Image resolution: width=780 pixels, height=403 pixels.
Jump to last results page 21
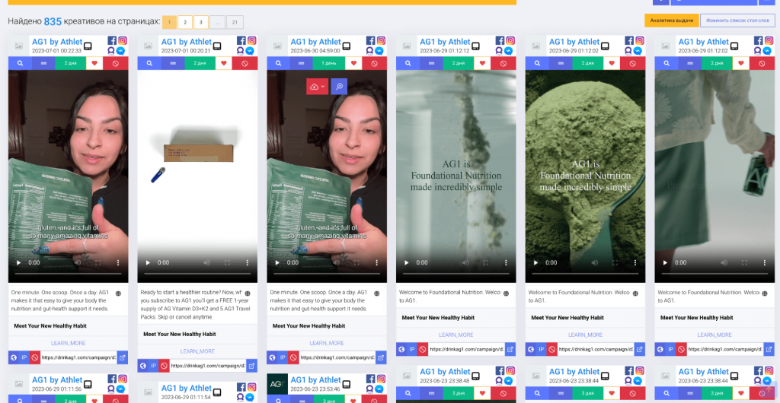[235, 22]
